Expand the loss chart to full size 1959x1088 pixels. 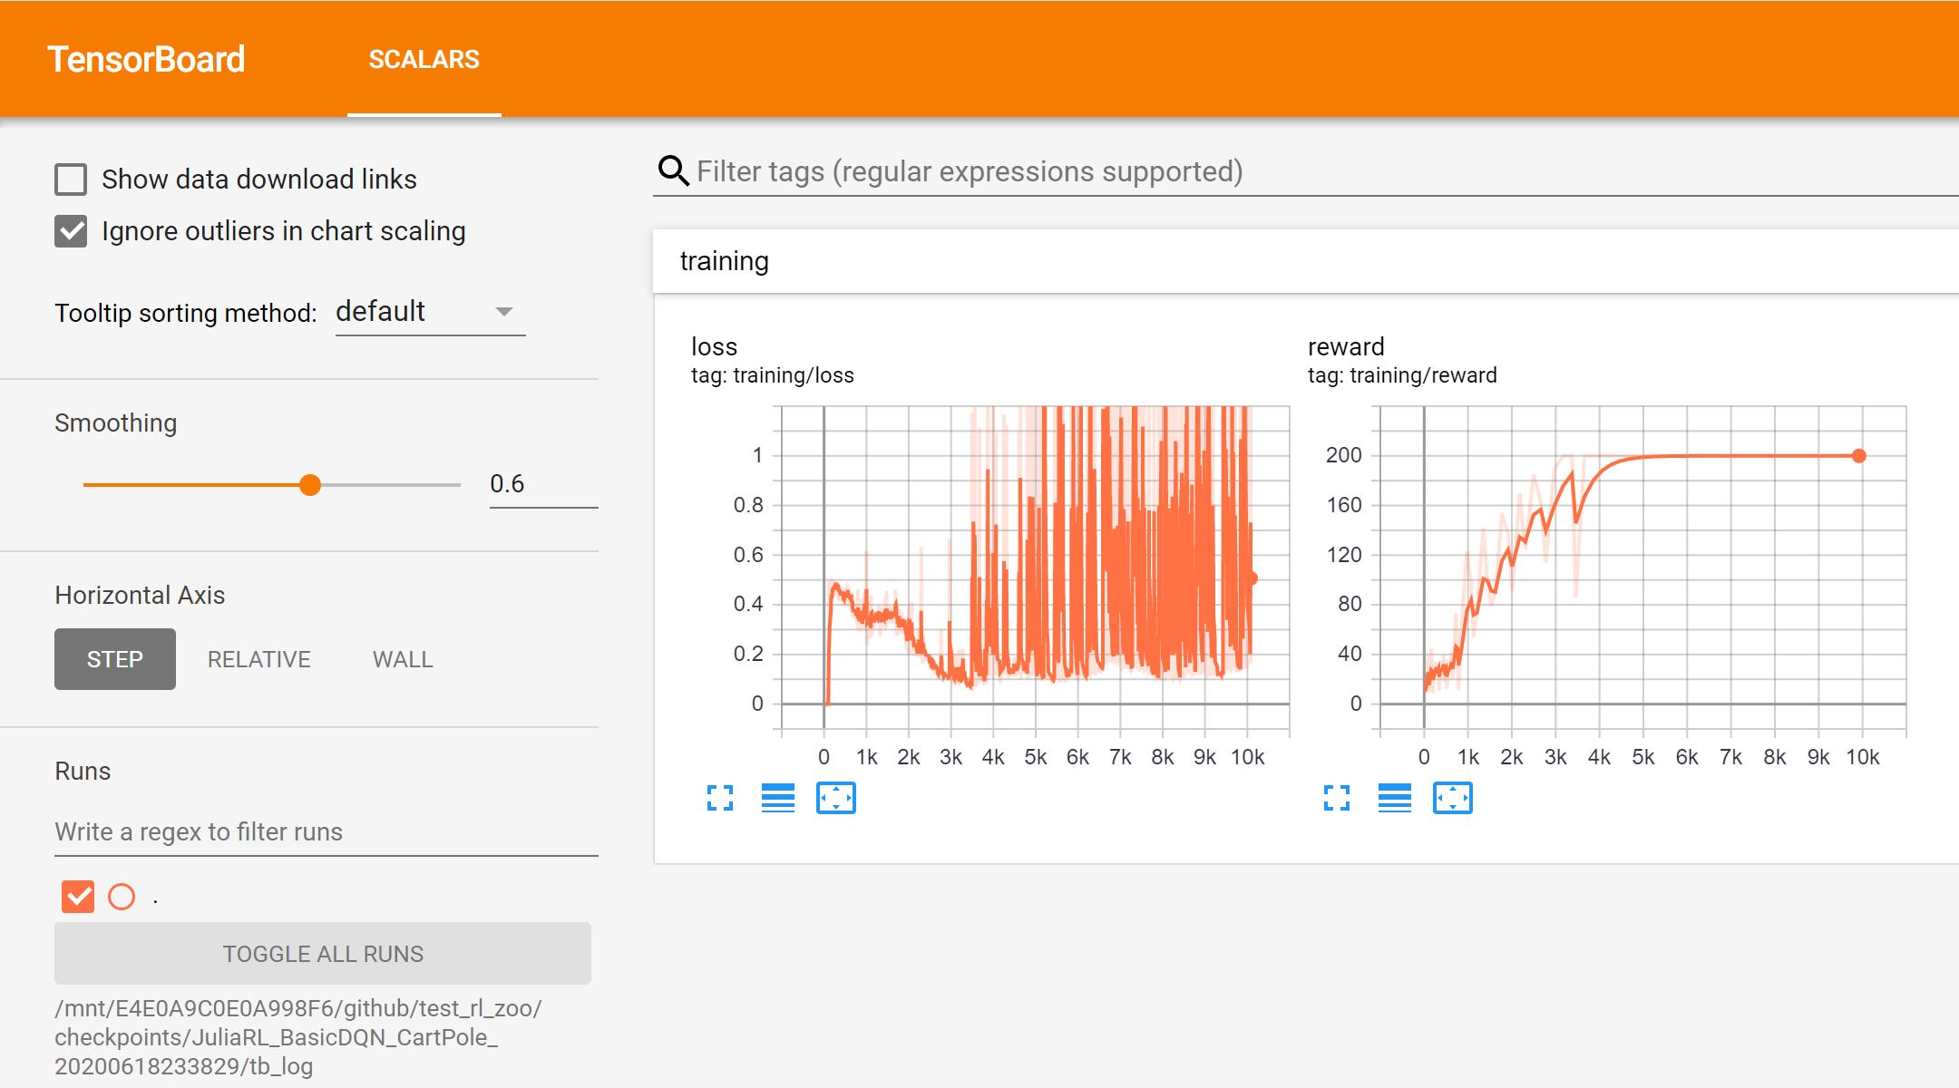(720, 798)
